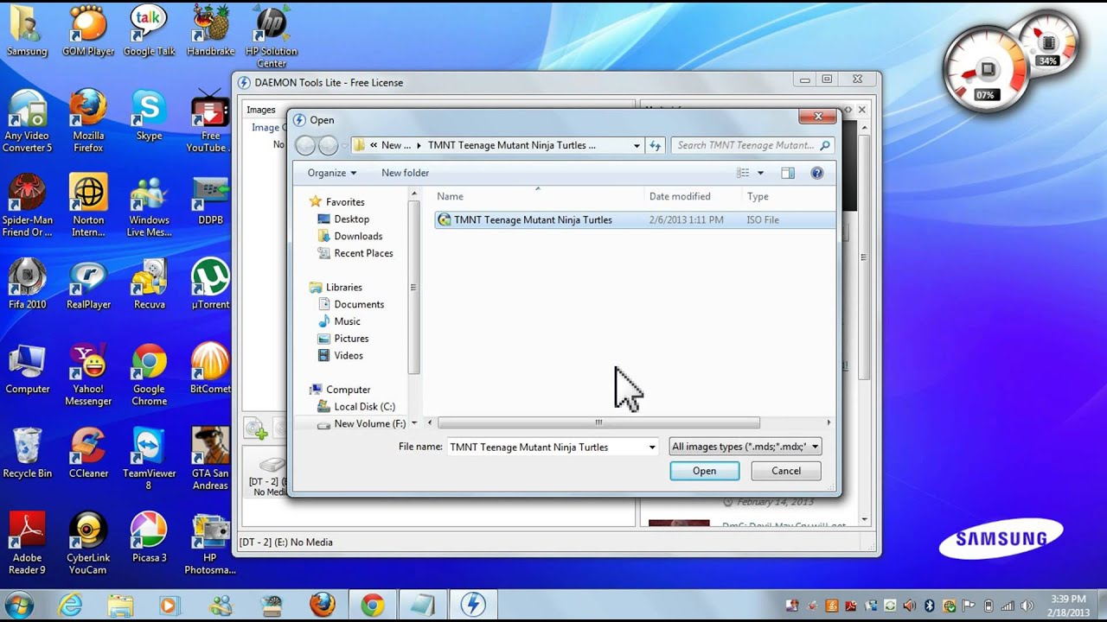The height and width of the screenshot is (622, 1107).
Task: Select the Fifa 2010 desktop icon
Action: click(x=27, y=284)
